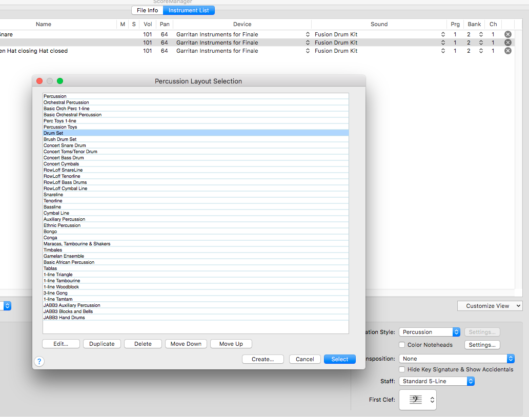Click the red close button on dialog

coord(39,81)
